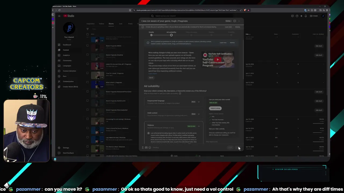Open Content detection in the sidebar

pyautogui.click(x=69, y=71)
